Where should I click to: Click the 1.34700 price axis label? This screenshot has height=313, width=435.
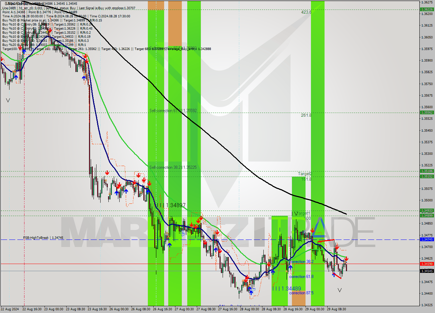[427, 247]
